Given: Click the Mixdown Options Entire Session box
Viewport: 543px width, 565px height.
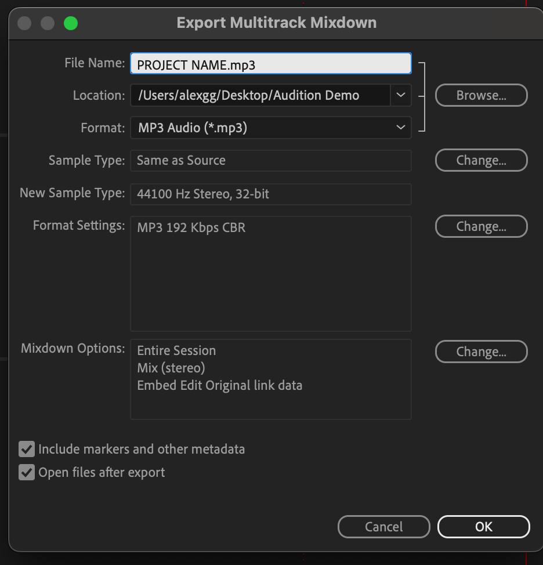Looking at the screenshot, I should tap(270, 379).
